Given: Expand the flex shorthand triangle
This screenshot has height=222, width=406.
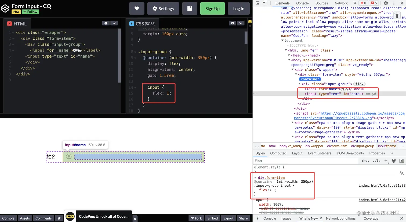Looking at the screenshot, I should click(271, 190).
